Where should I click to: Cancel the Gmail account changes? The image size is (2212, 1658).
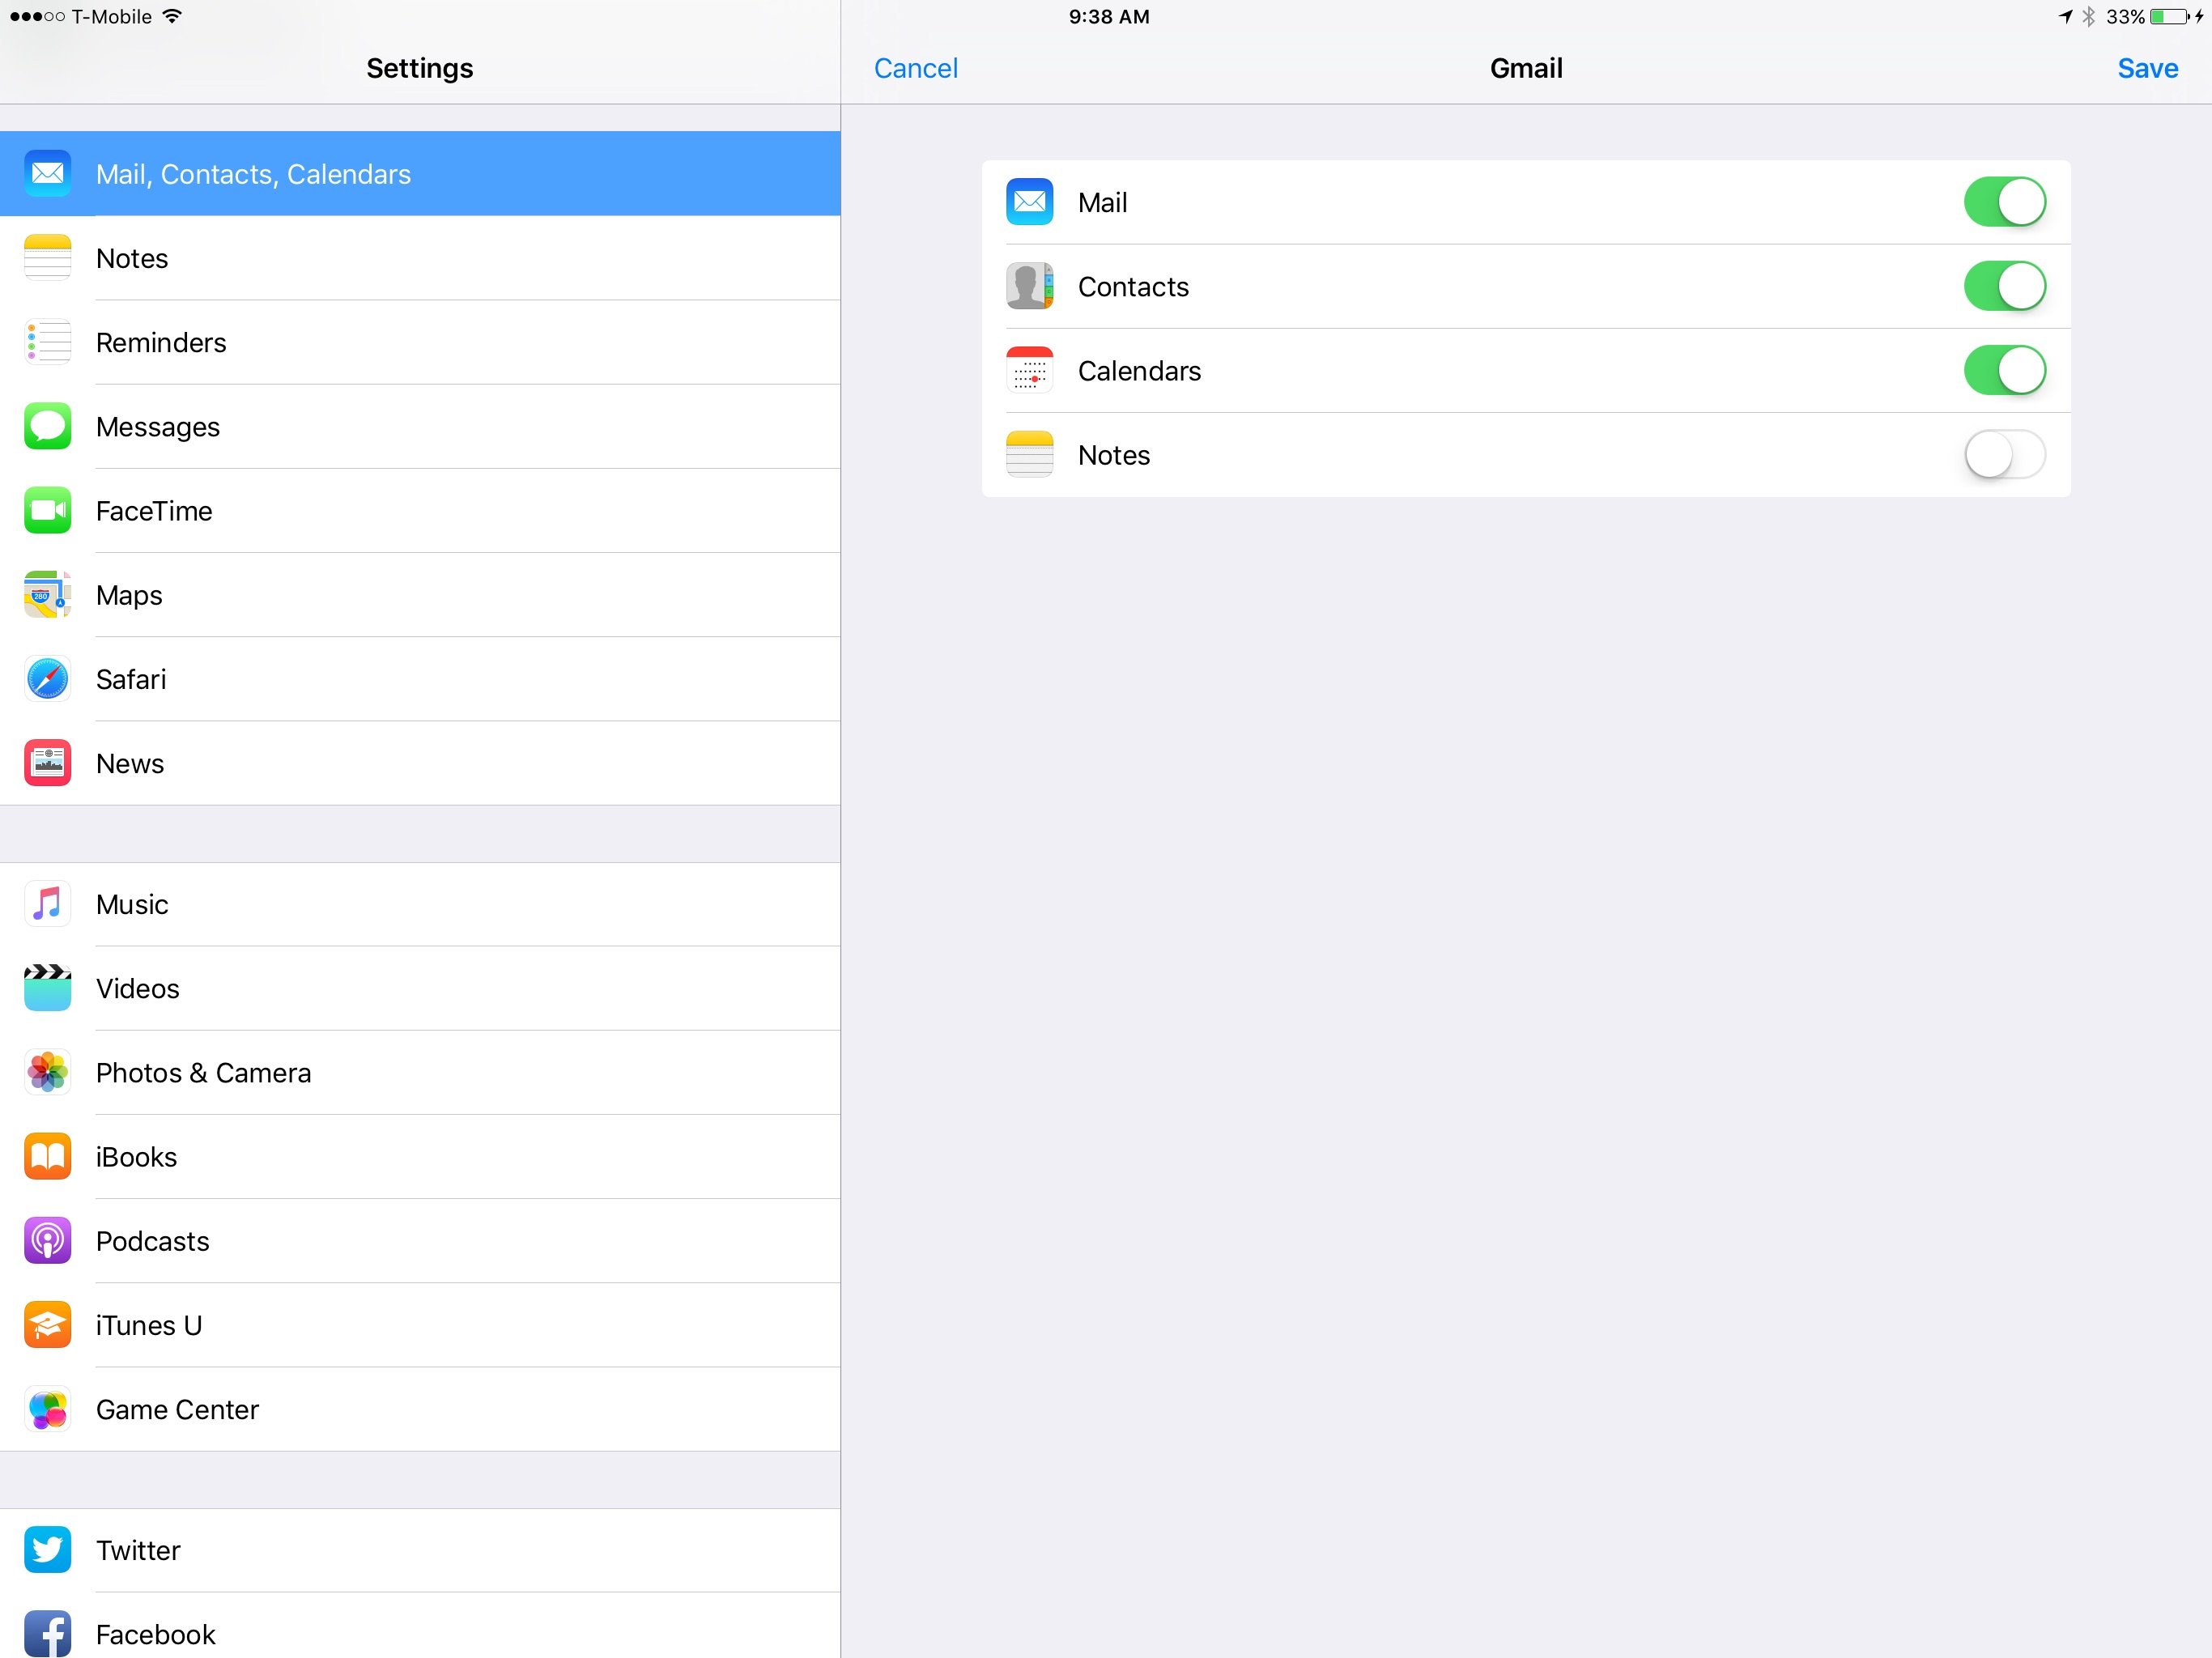tap(915, 68)
